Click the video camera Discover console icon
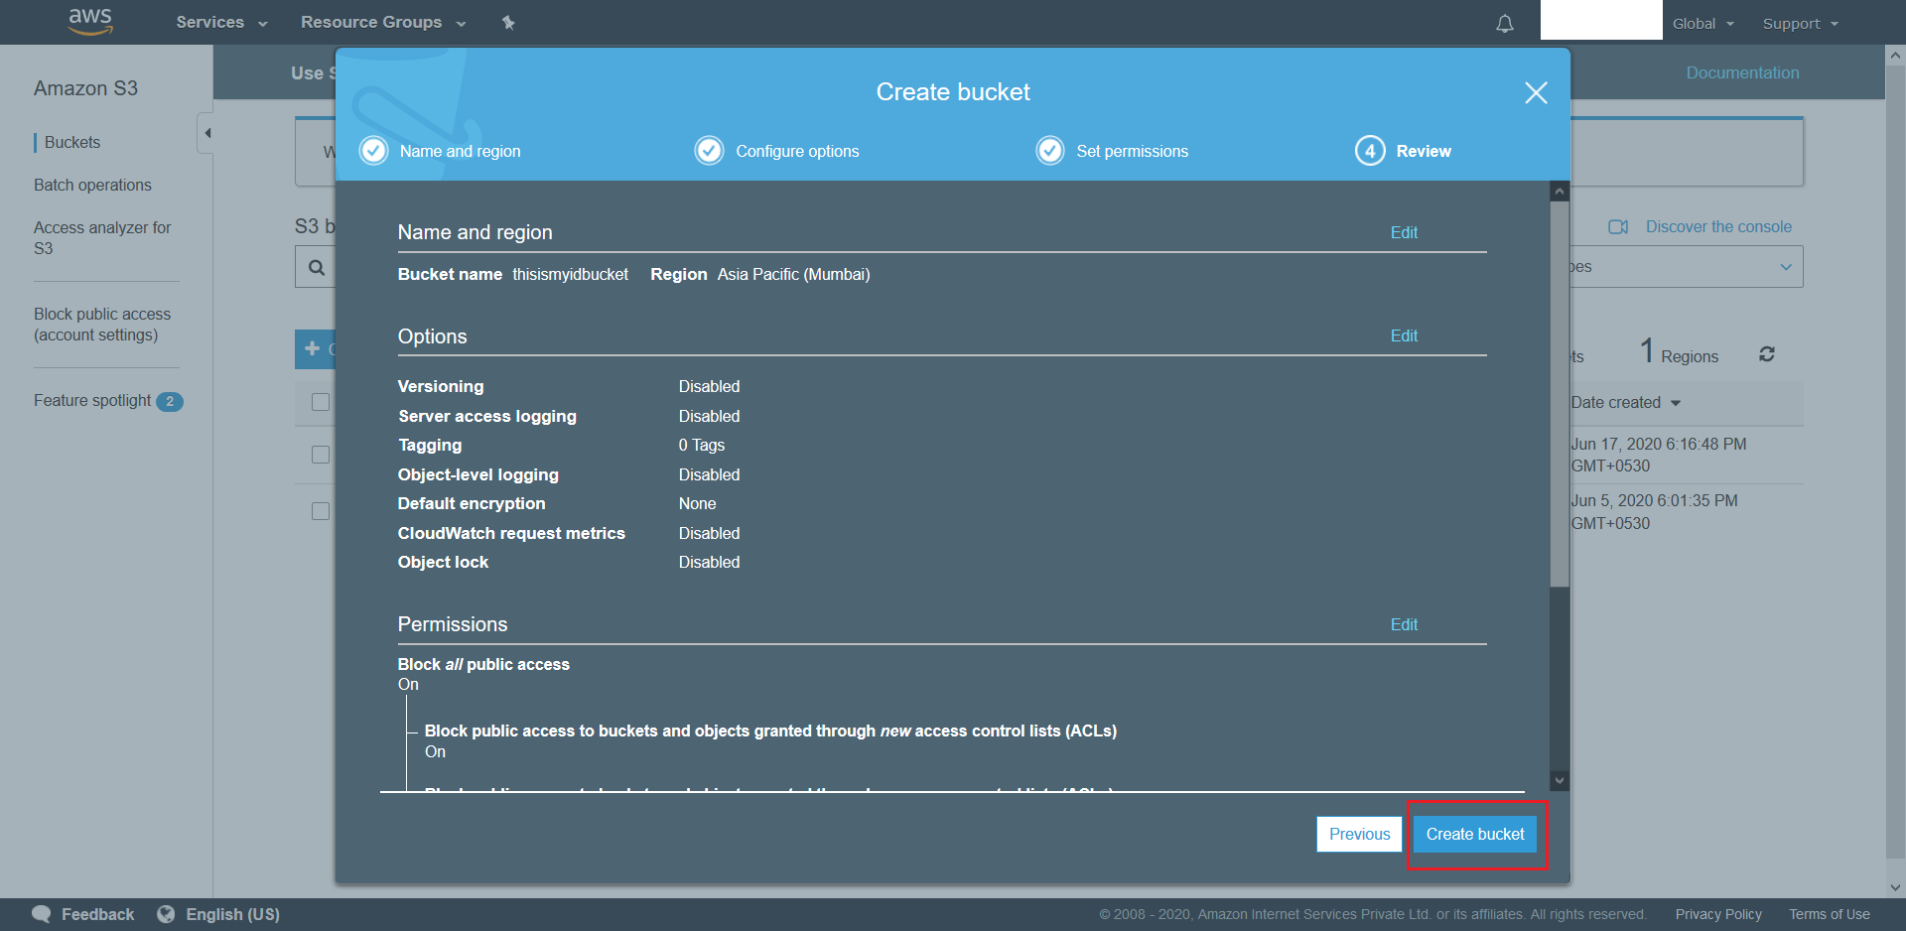Image resolution: width=1906 pixels, height=931 pixels. (1618, 226)
